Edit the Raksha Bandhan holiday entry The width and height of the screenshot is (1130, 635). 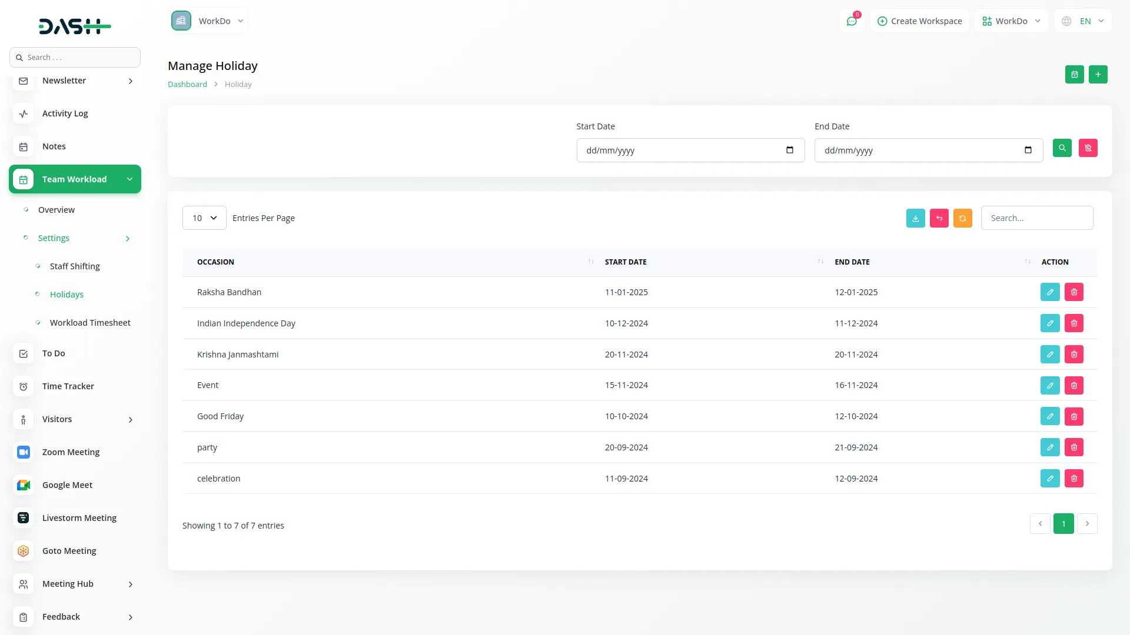[1050, 292]
